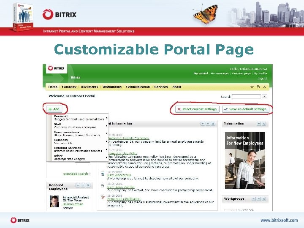Open Services in the portal menu

[161, 87]
